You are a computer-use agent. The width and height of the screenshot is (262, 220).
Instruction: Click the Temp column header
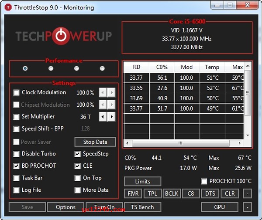click(212, 67)
